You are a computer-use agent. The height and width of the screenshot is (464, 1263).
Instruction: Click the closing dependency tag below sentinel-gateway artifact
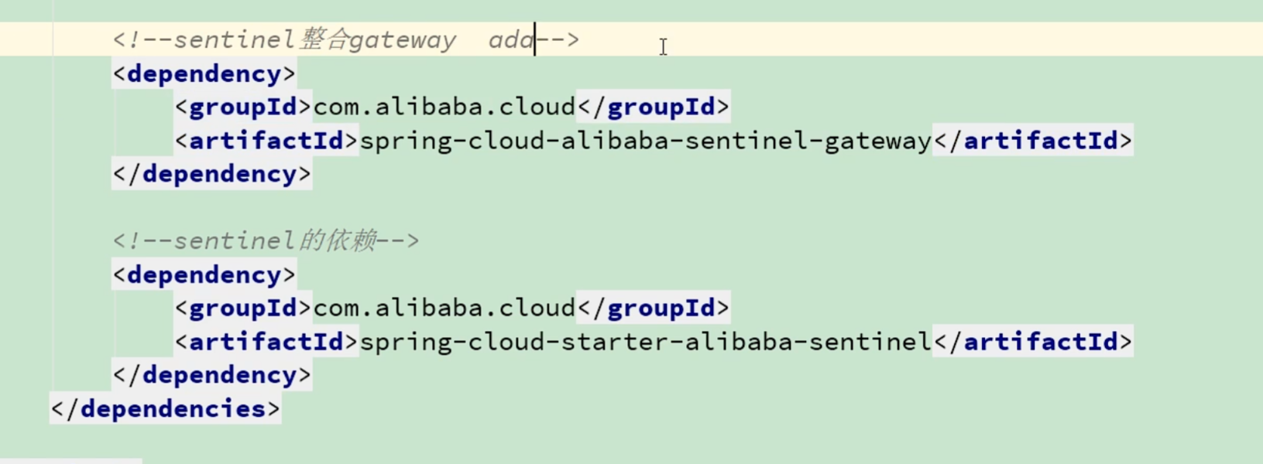tap(211, 174)
